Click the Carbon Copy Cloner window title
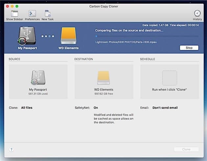Image resolution: width=207 pixels, height=161 pixels. (104, 6)
